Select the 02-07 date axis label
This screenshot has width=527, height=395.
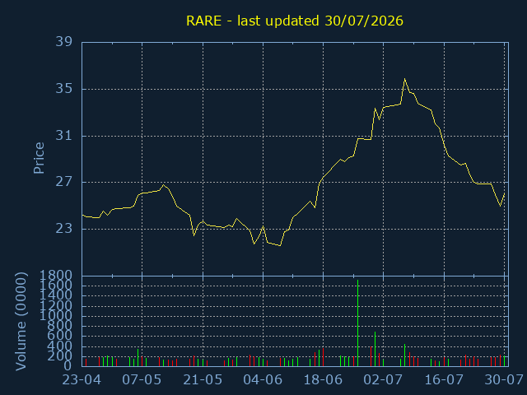click(383, 380)
